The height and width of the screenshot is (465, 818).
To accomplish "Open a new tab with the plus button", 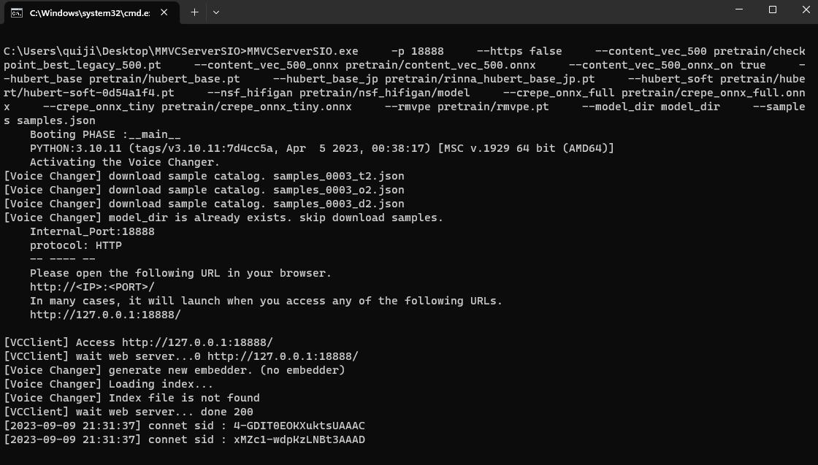I will coord(194,12).
